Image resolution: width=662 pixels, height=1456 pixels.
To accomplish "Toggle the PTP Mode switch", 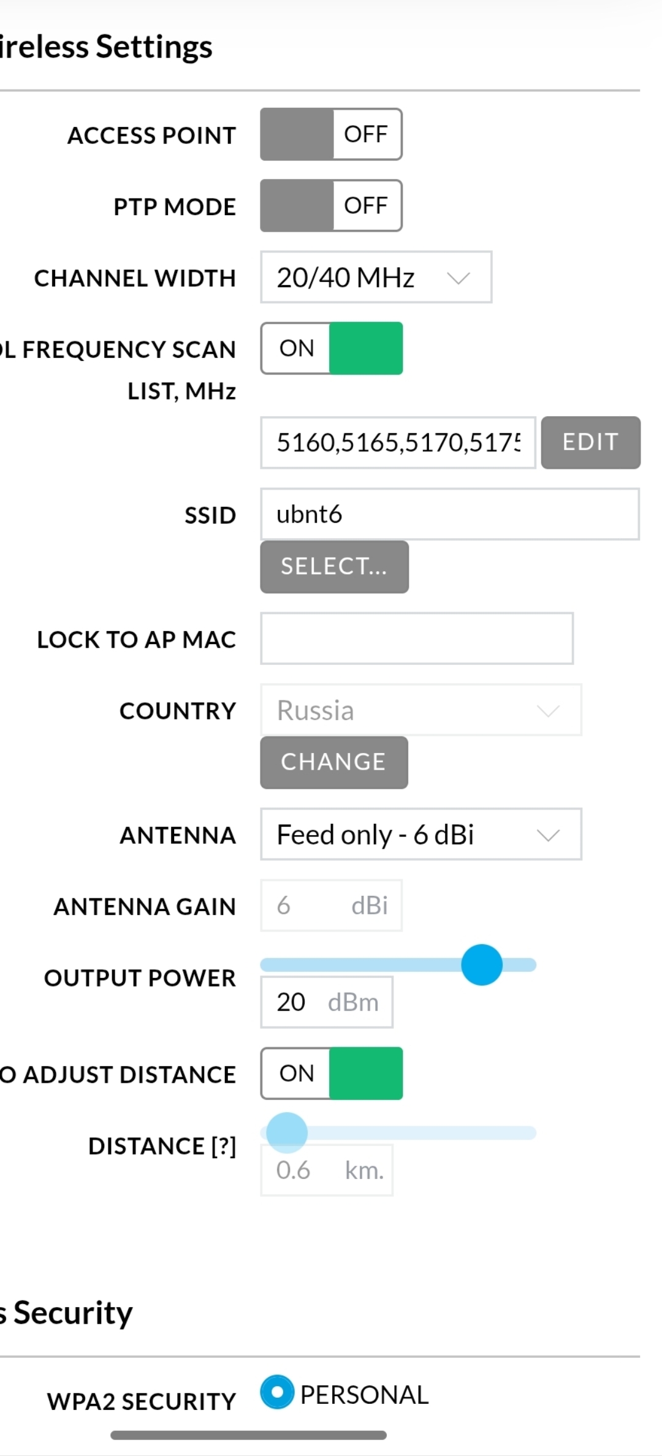I will (331, 205).
